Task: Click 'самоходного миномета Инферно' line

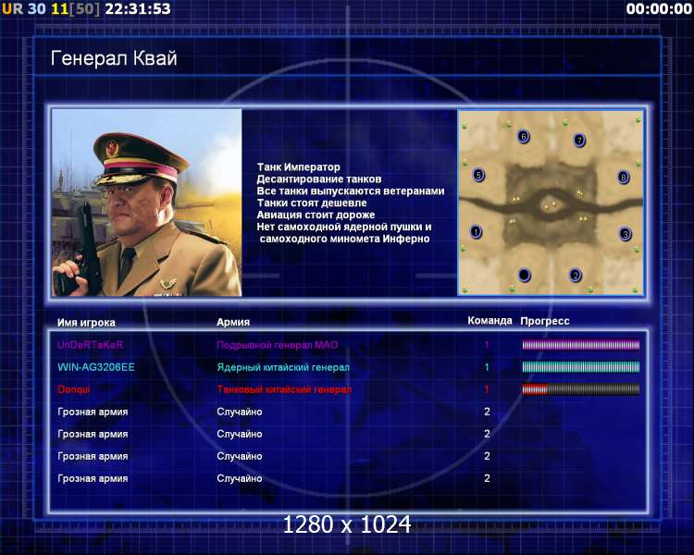Action: tap(345, 239)
